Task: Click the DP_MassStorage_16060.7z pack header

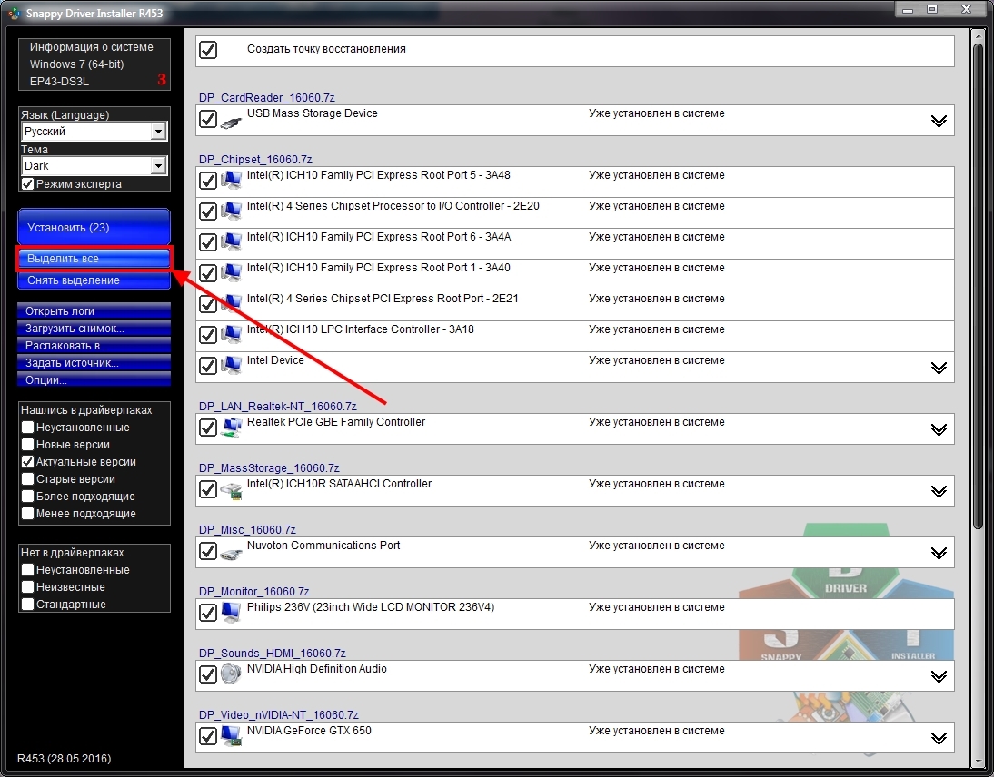Action: click(269, 468)
